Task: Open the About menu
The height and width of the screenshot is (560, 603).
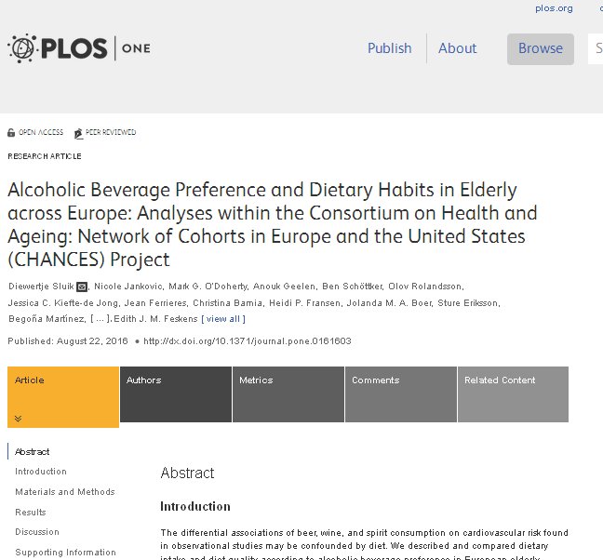Action: (457, 48)
